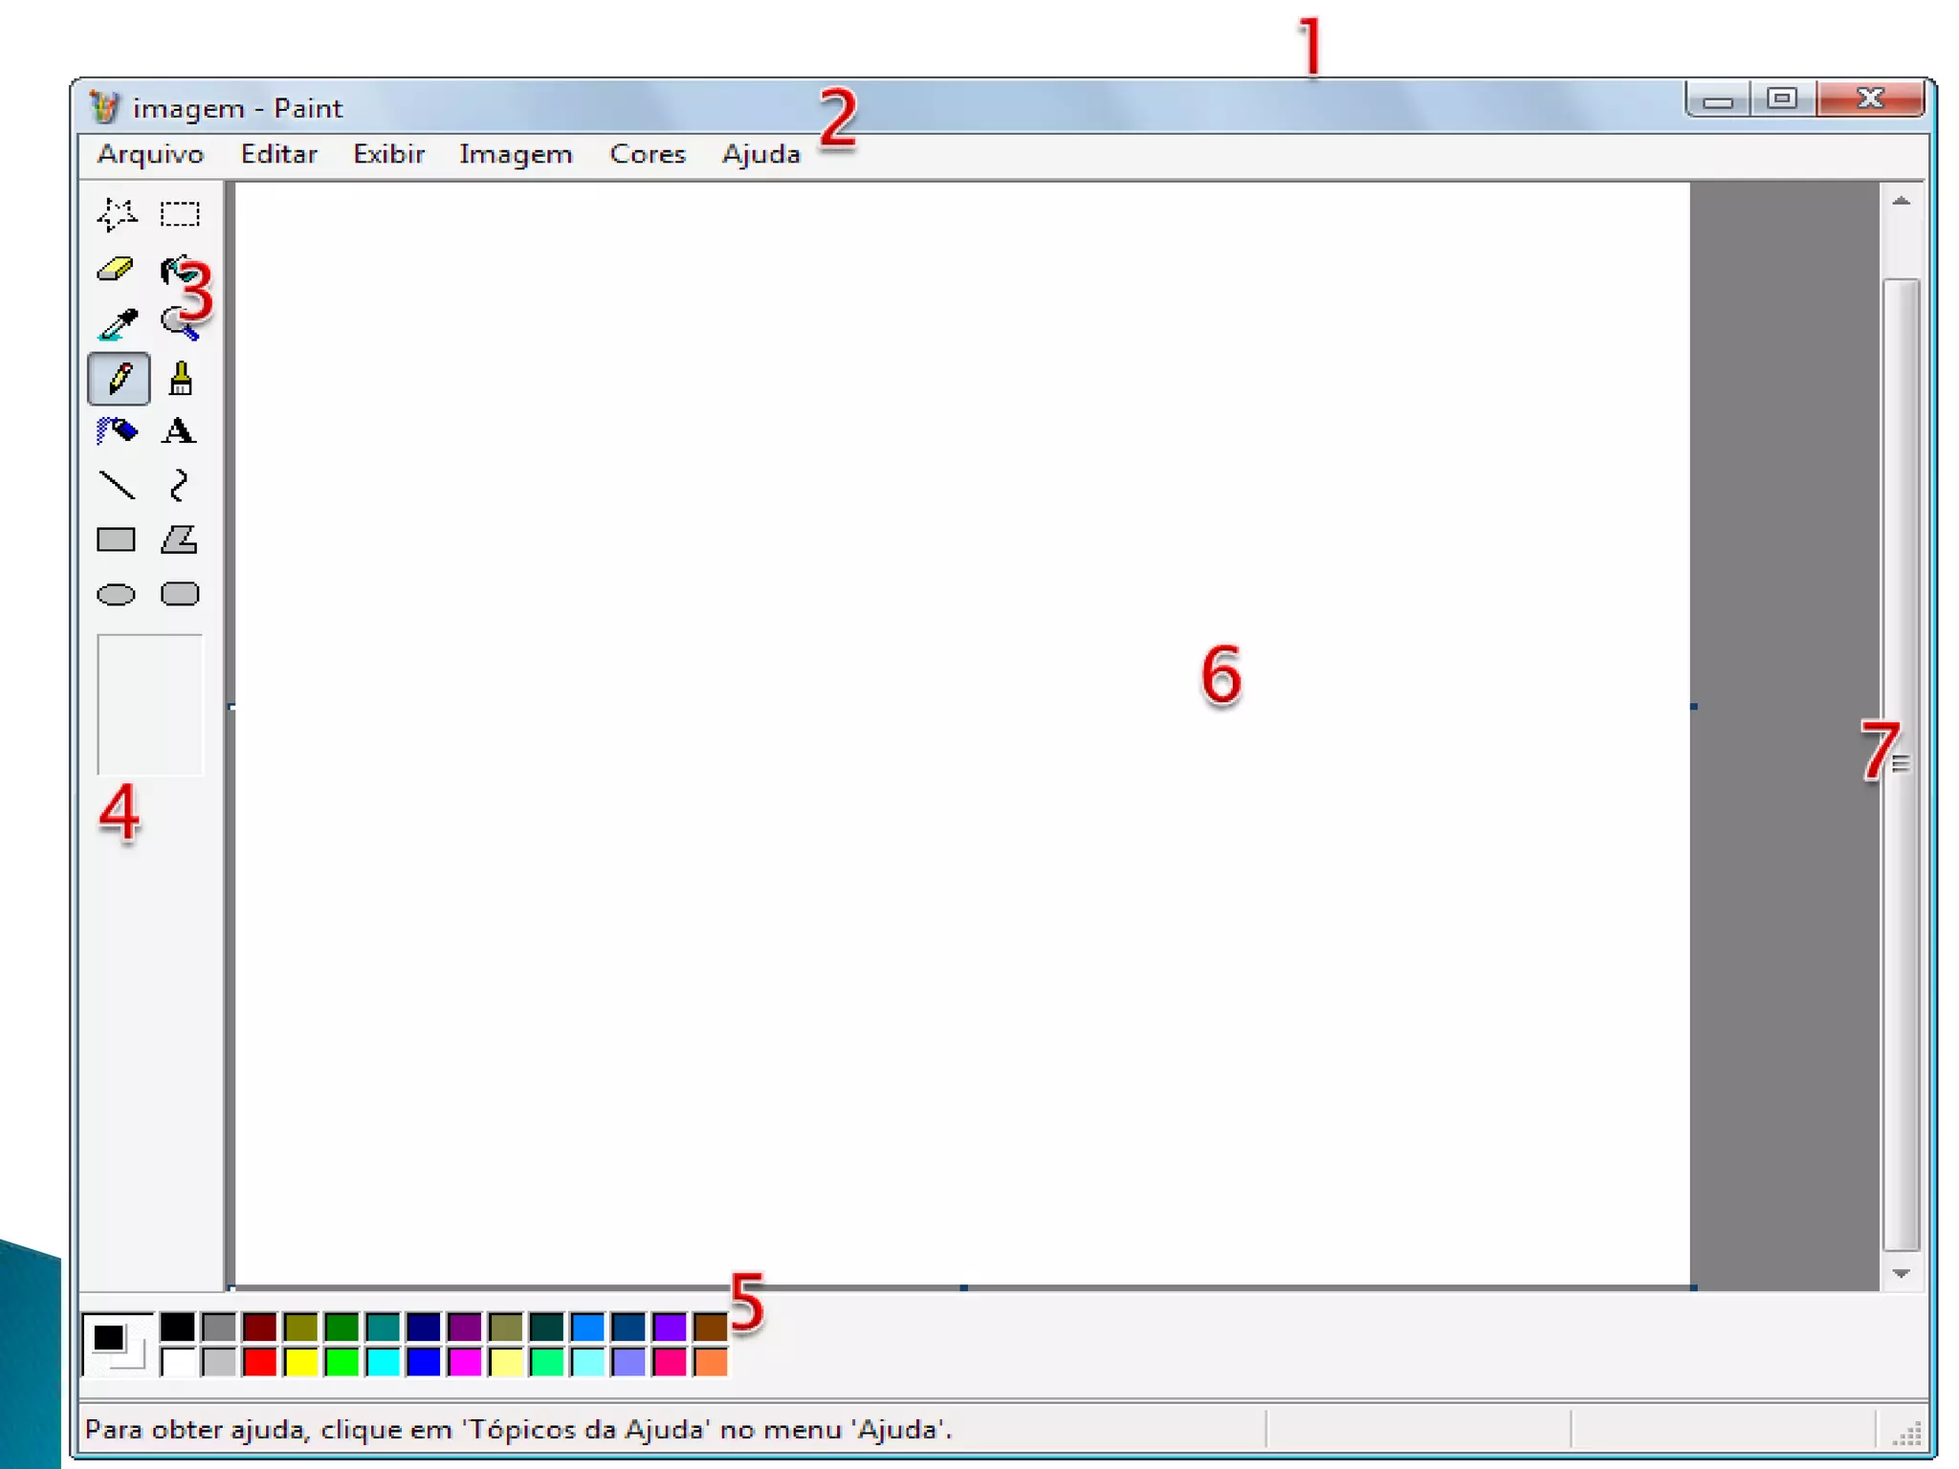Pick the Eraser tool
1959x1469 pixels.
point(116,270)
